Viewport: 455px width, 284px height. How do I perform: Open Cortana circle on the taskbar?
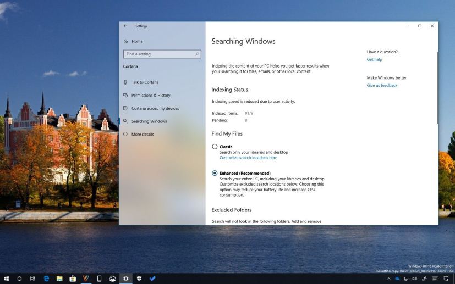19,279
